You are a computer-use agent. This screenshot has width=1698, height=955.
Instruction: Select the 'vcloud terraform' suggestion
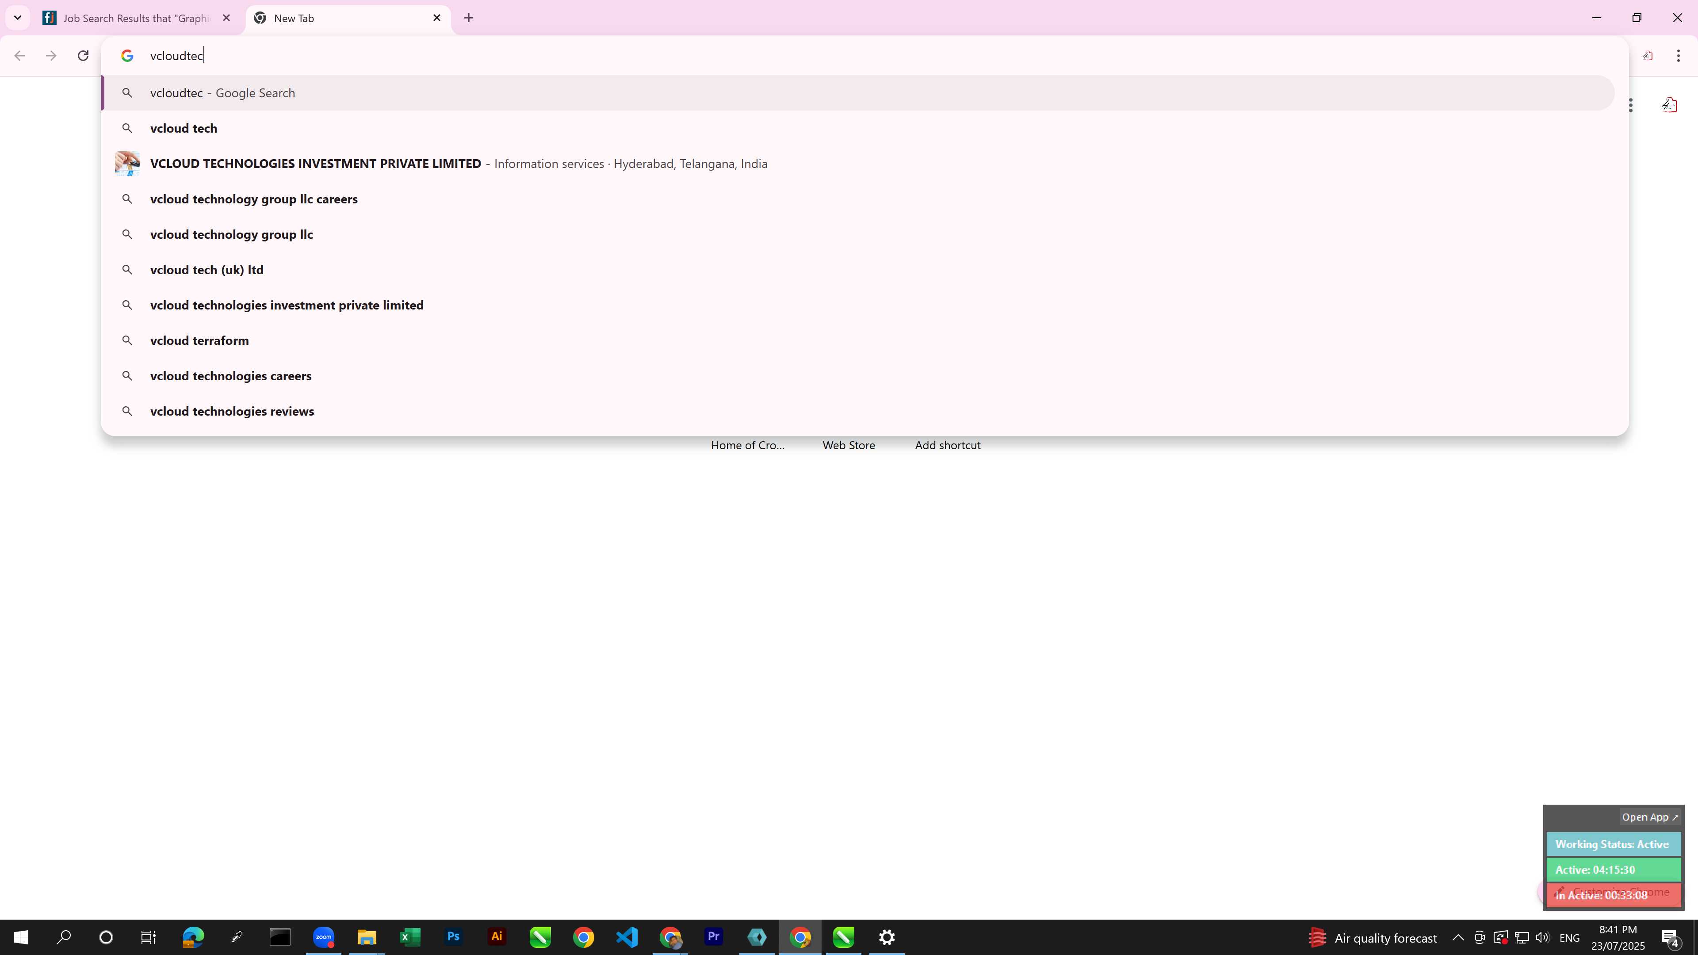[857, 340]
